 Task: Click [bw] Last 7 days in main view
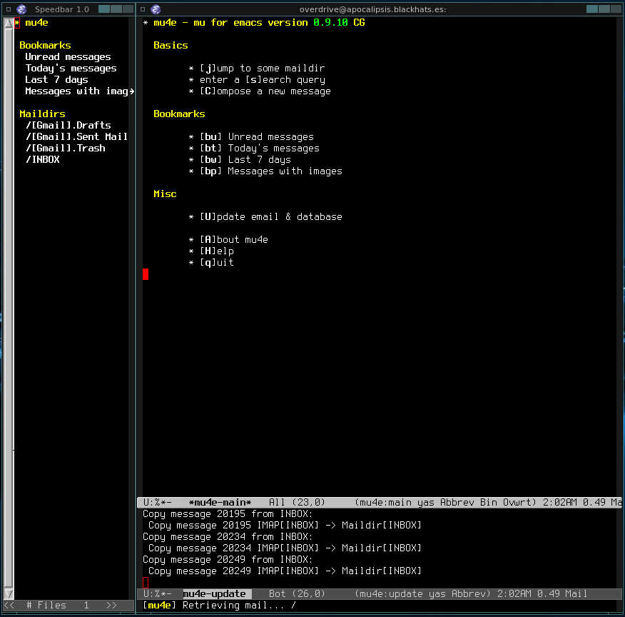tap(245, 159)
